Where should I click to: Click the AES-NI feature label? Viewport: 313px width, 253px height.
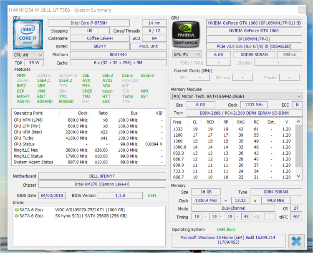(x=23, y=101)
